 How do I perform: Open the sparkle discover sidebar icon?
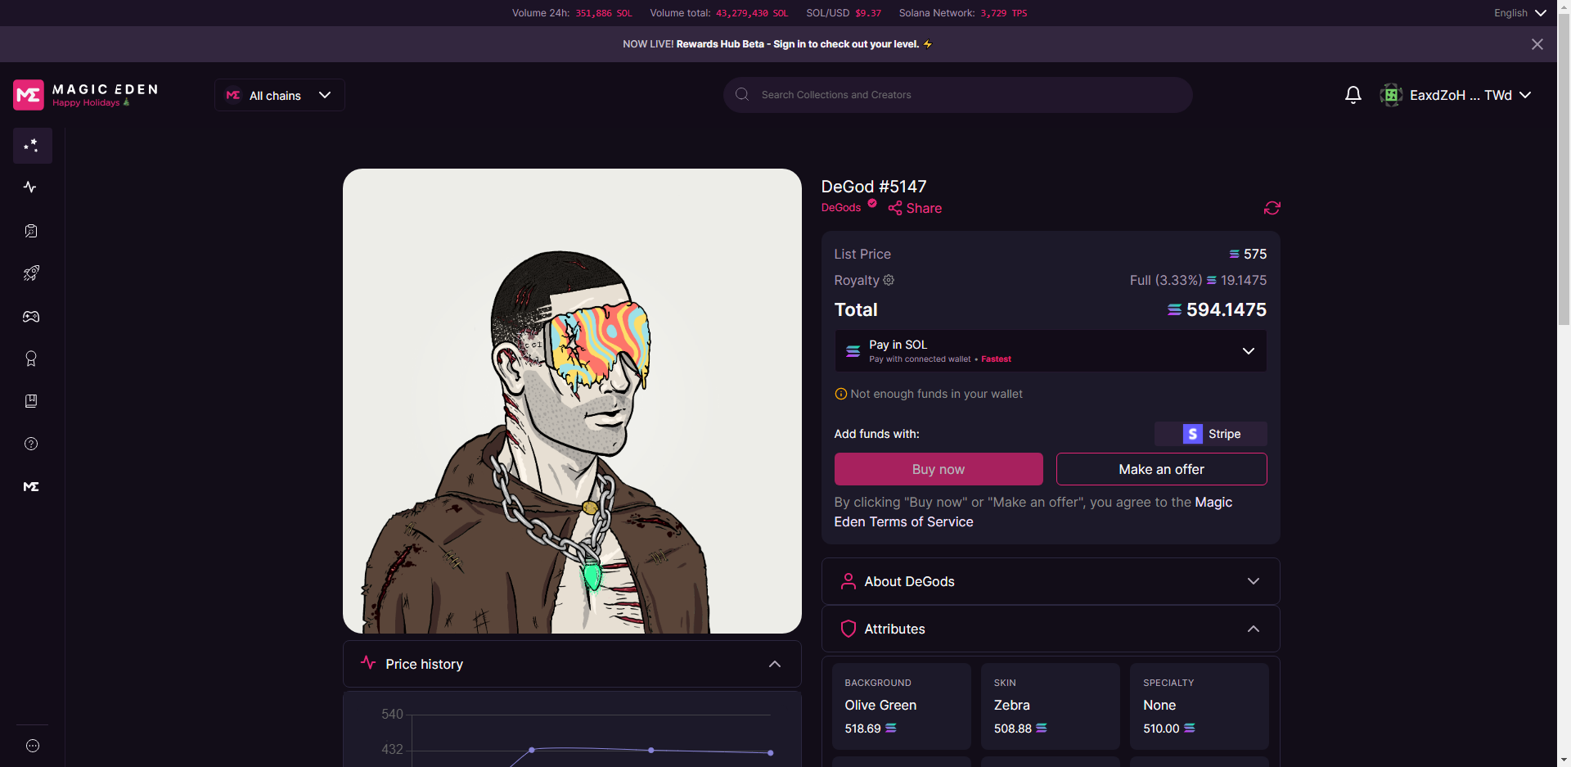pyautogui.click(x=31, y=145)
